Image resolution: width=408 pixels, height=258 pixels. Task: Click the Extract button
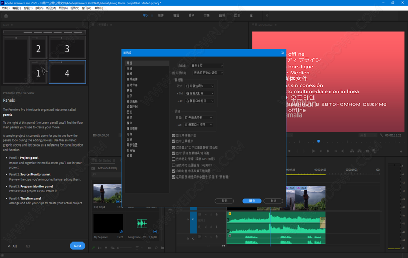[359, 151]
